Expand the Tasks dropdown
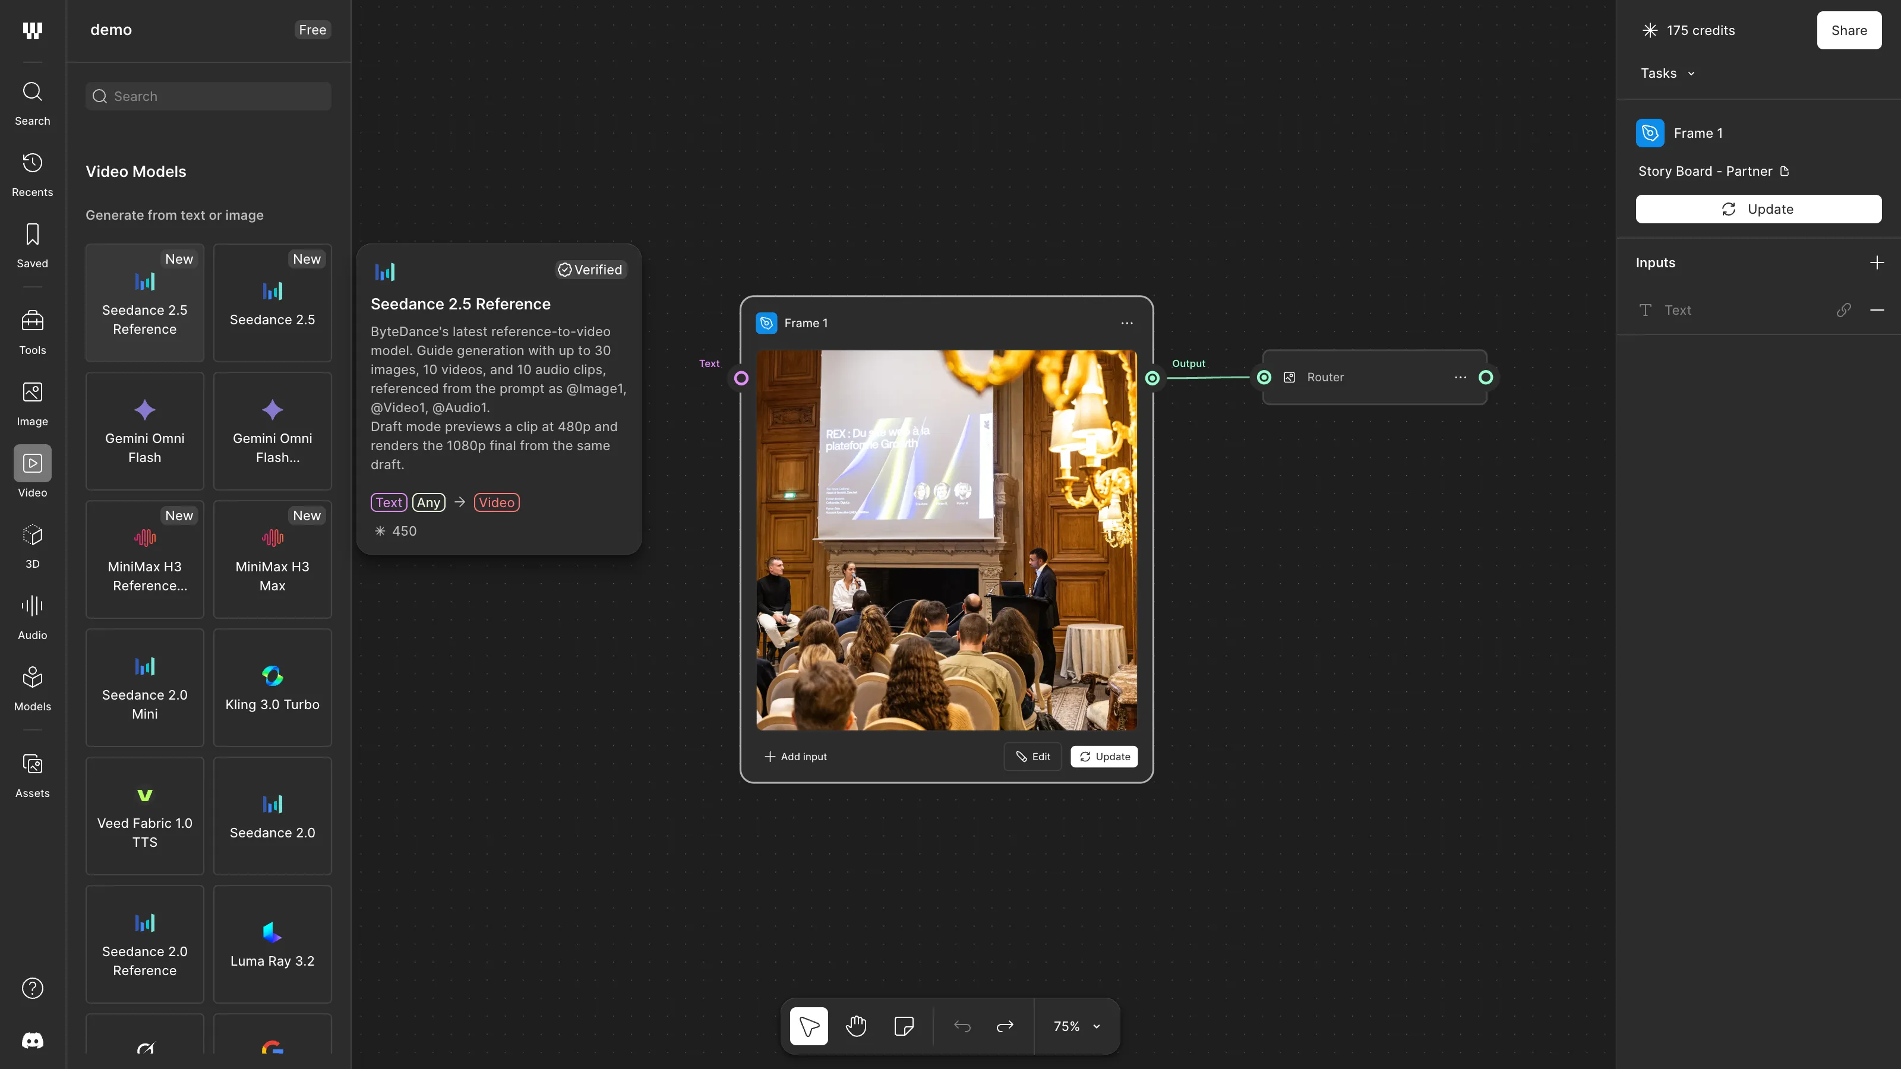This screenshot has height=1069, width=1901. tap(1668, 73)
